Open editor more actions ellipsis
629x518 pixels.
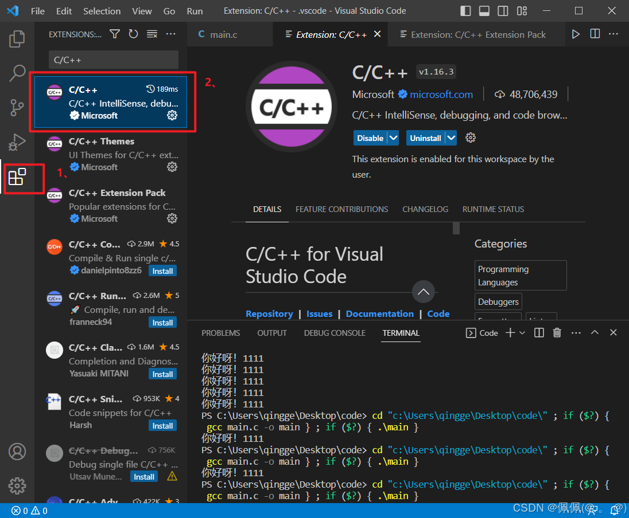tap(614, 34)
